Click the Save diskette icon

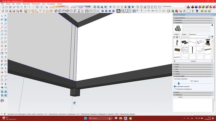click(x=10, y=7)
